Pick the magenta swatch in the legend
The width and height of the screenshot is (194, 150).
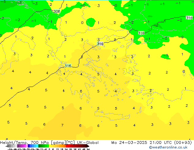tap(24, 146)
